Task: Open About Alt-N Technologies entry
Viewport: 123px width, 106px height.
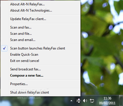Action: pos(45,10)
